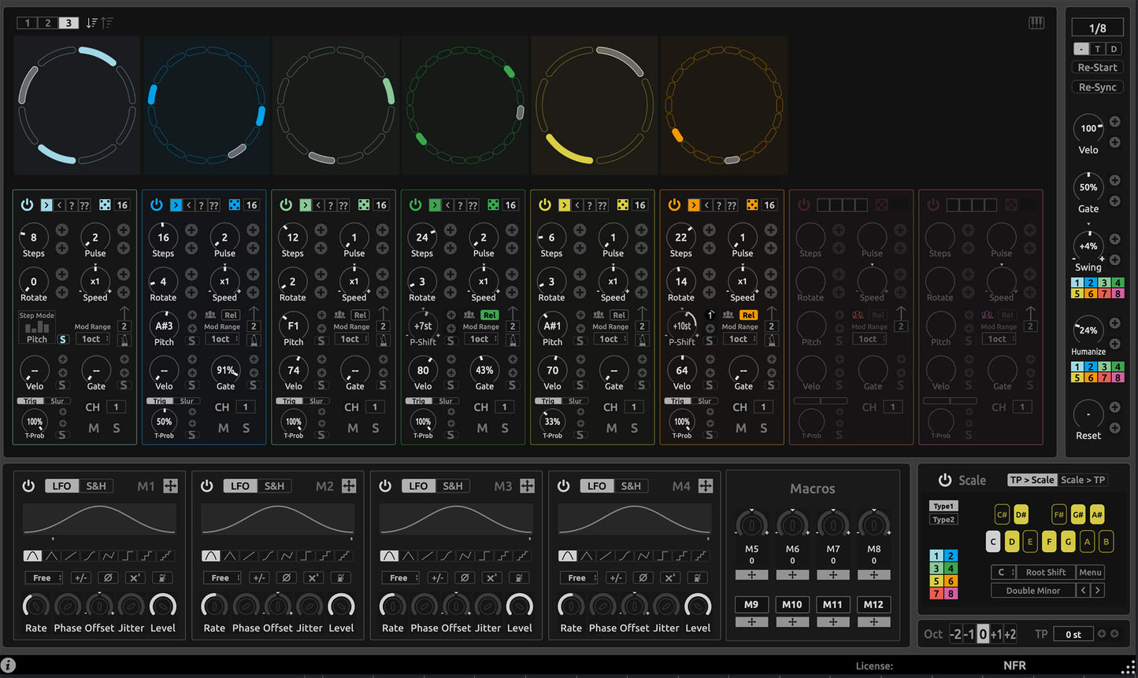This screenshot has height=678, width=1138.
Task: Switch the light blue first track to Slur
Action: pos(57,401)
